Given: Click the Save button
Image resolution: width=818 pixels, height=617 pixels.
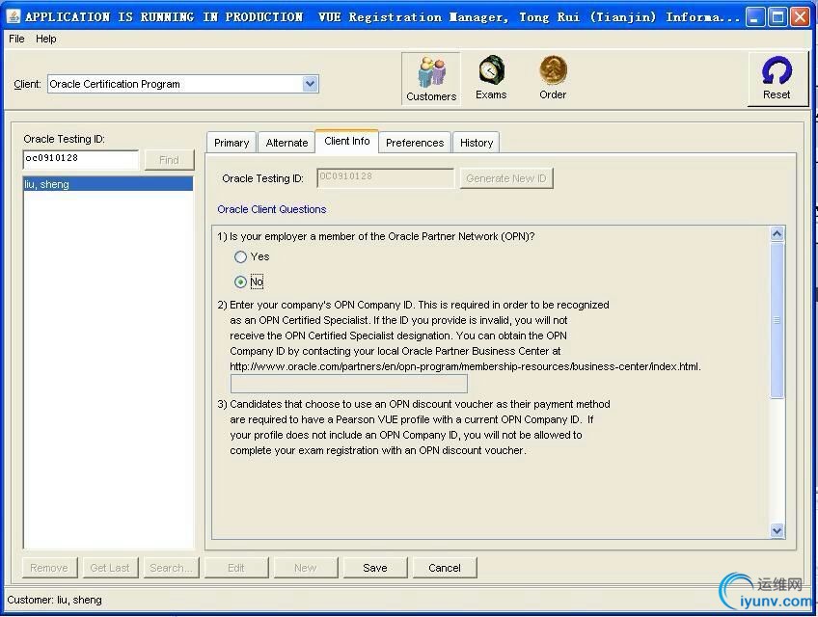Looking at the screenshot, I should click(375, 568).
